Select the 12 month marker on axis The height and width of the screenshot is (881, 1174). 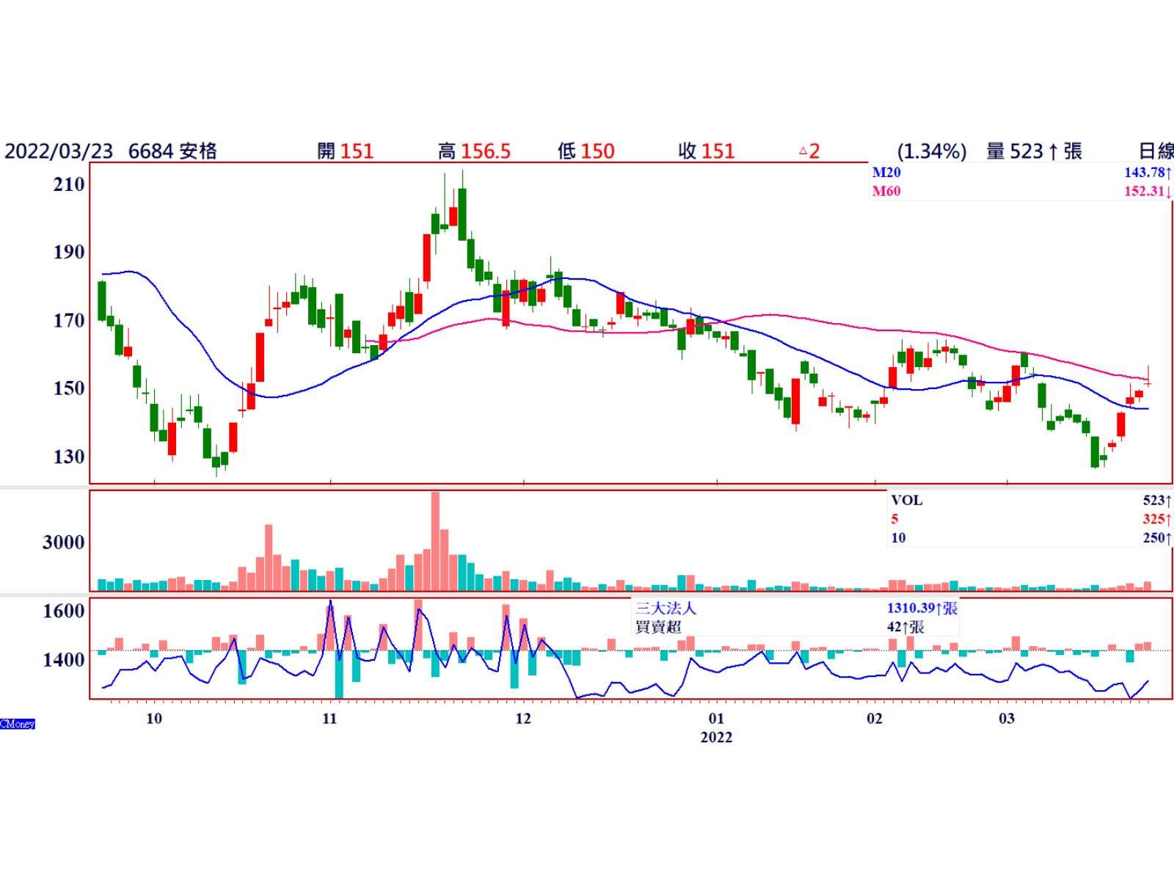[x=522, y=719]
